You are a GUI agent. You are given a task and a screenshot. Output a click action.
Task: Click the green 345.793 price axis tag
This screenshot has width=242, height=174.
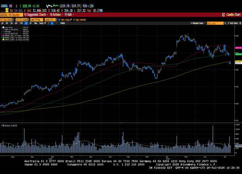(238, 54)
